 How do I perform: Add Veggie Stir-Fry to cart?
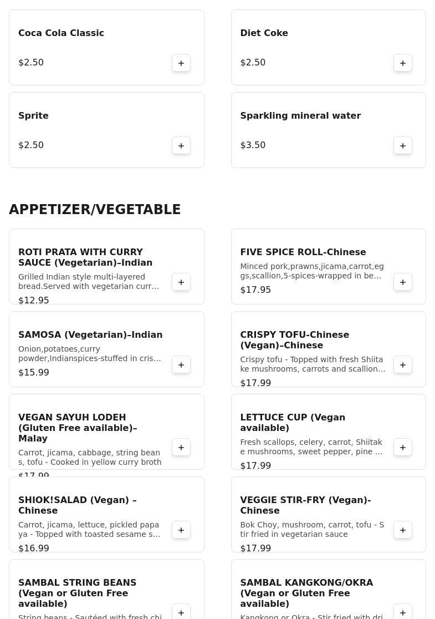coord(403,530)
